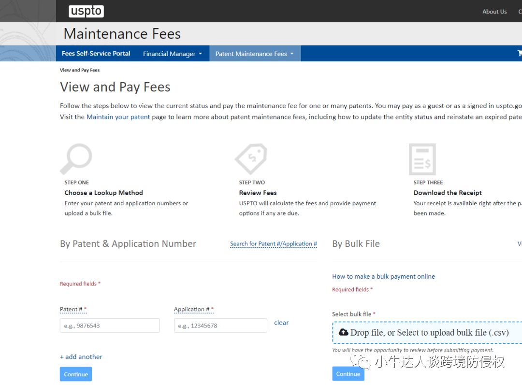Expand the Financial Manager dropdown
Screen dimensions: 522x385
(x=172, y=54)
